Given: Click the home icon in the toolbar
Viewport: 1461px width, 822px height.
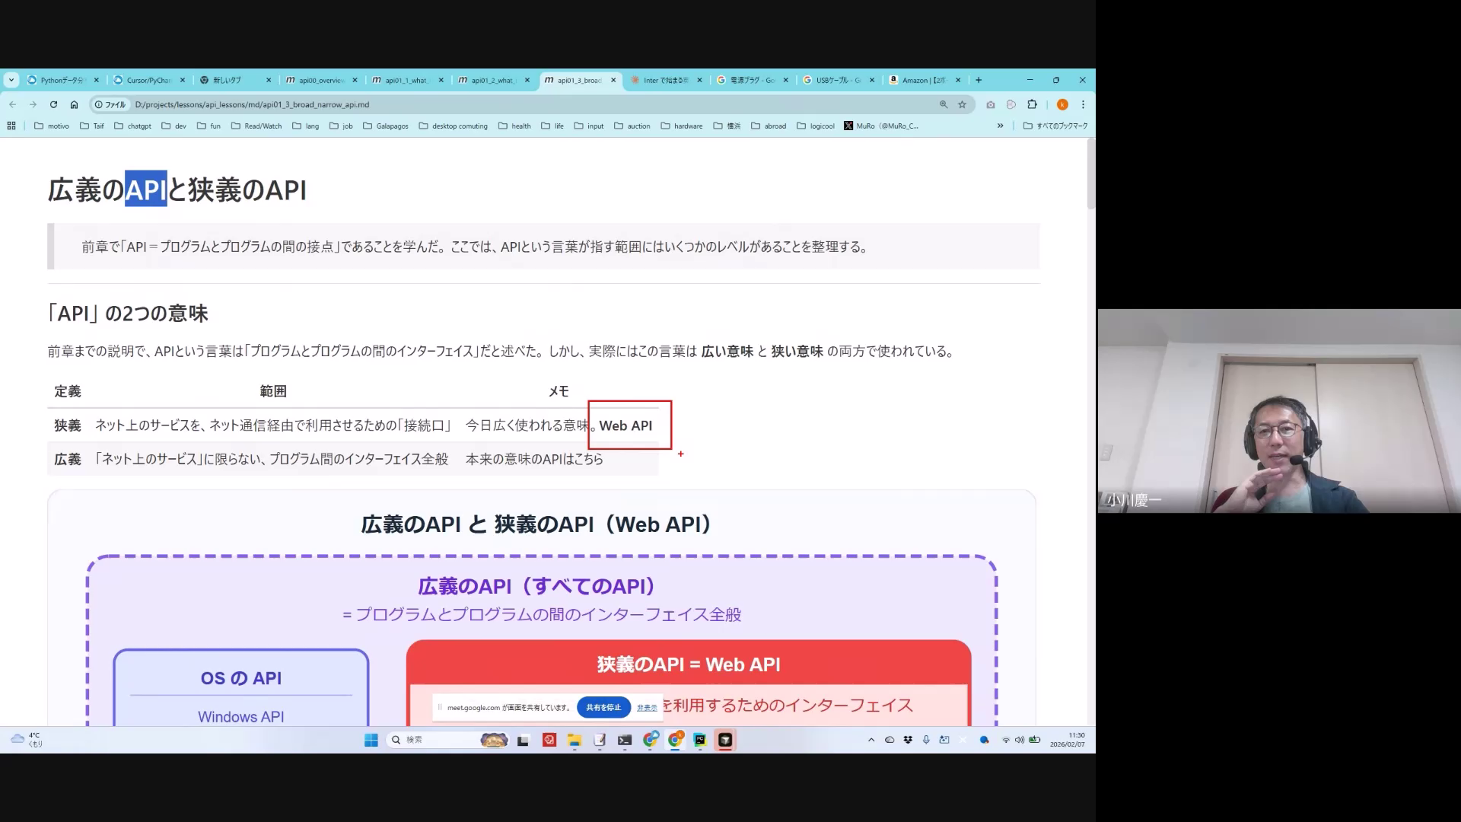Looking at the screenshot, I should coord(74,104).
